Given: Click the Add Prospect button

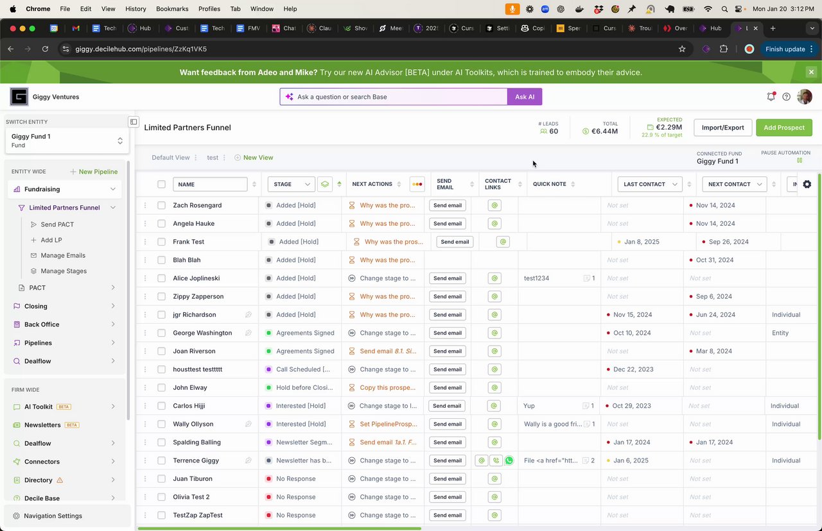Looking at the screenshot, I should coord(784,128).
